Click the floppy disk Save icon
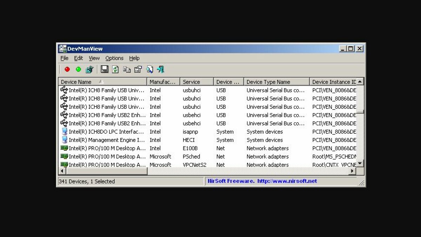The height and width of the screenshot is (237, 421). pos(105,70)
